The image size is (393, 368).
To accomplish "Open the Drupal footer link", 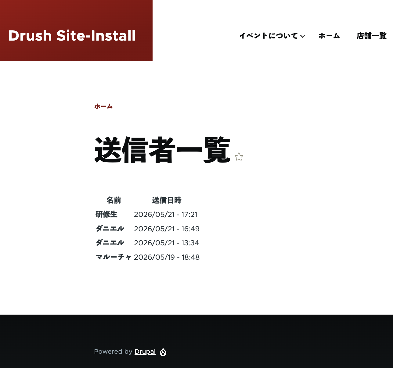I will coord(145,352).
